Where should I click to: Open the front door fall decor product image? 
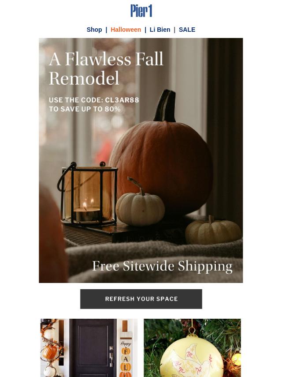click(x=89, y=348)
